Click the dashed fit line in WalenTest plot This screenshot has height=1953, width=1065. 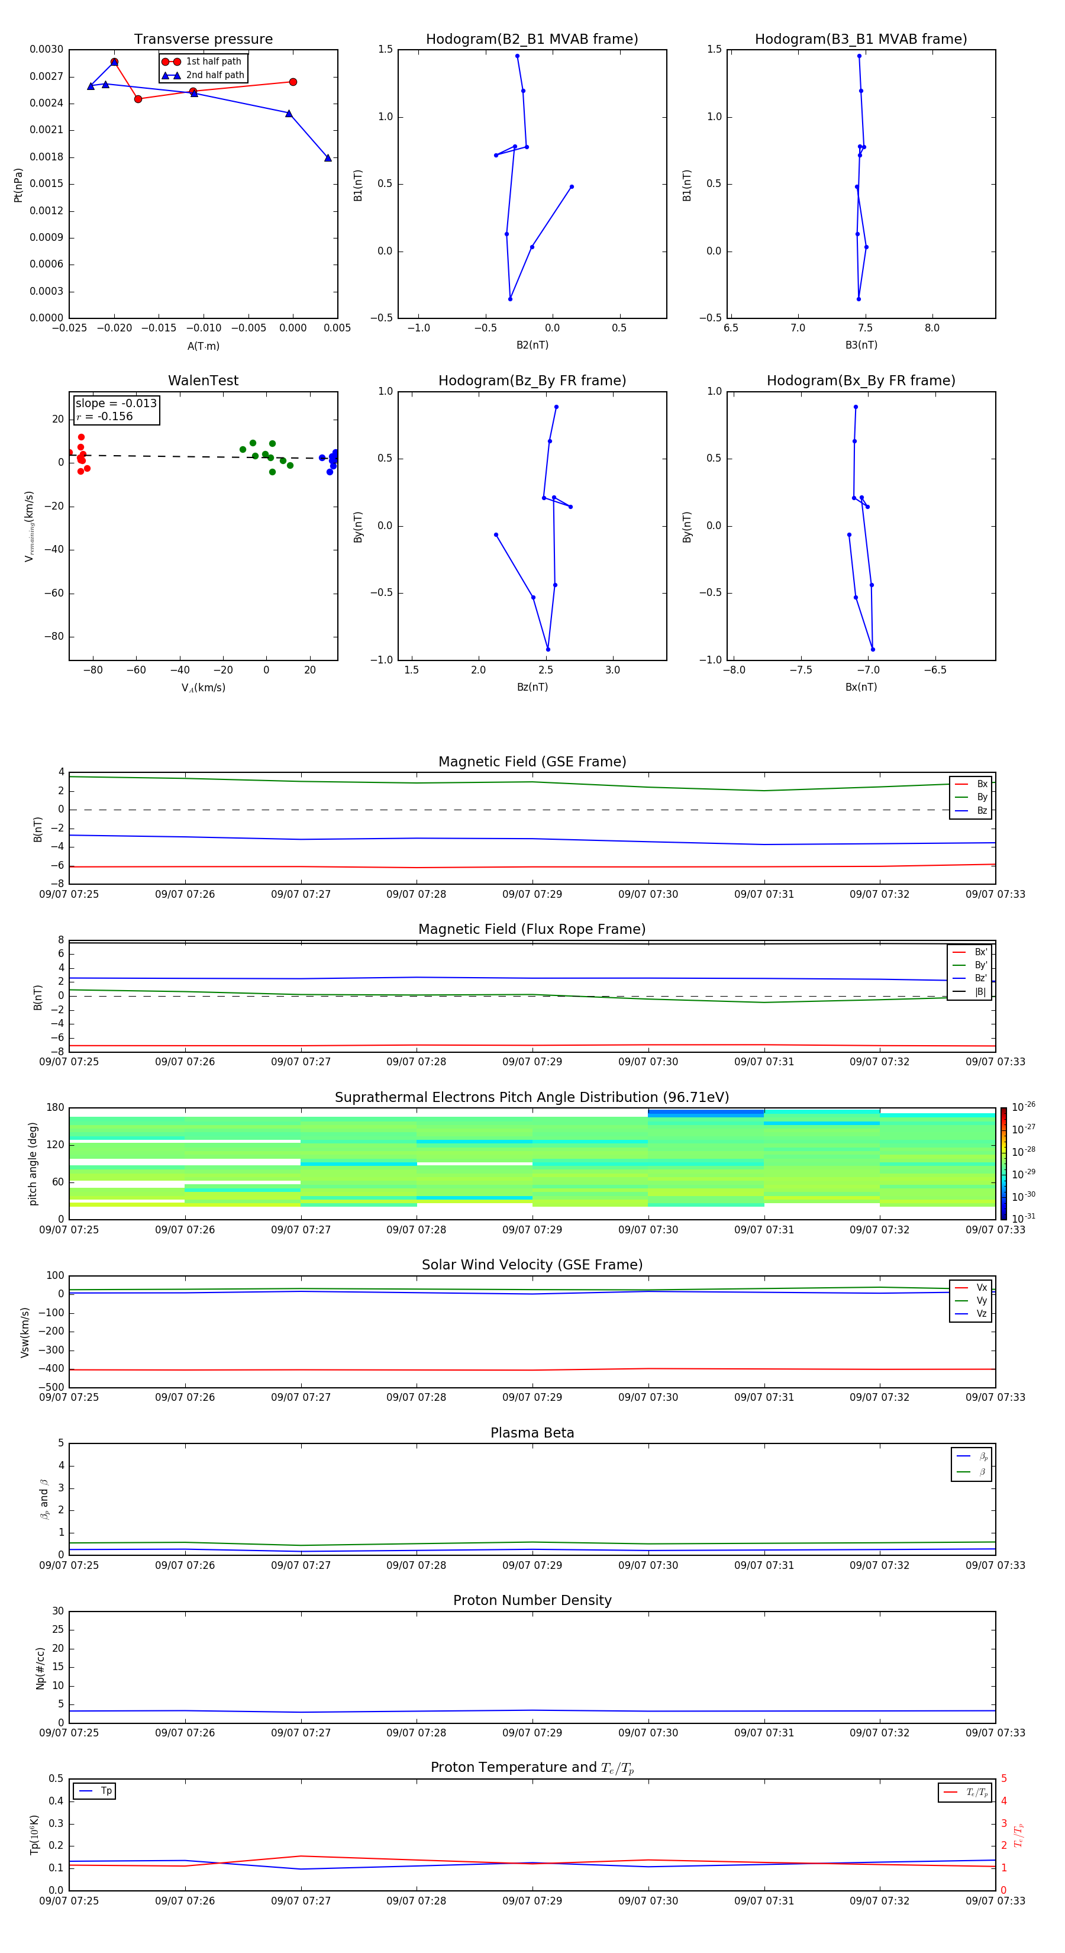203,456
